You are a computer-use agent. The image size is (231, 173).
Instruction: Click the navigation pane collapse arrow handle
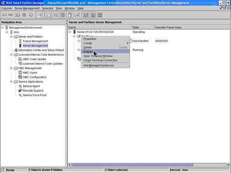67,21
